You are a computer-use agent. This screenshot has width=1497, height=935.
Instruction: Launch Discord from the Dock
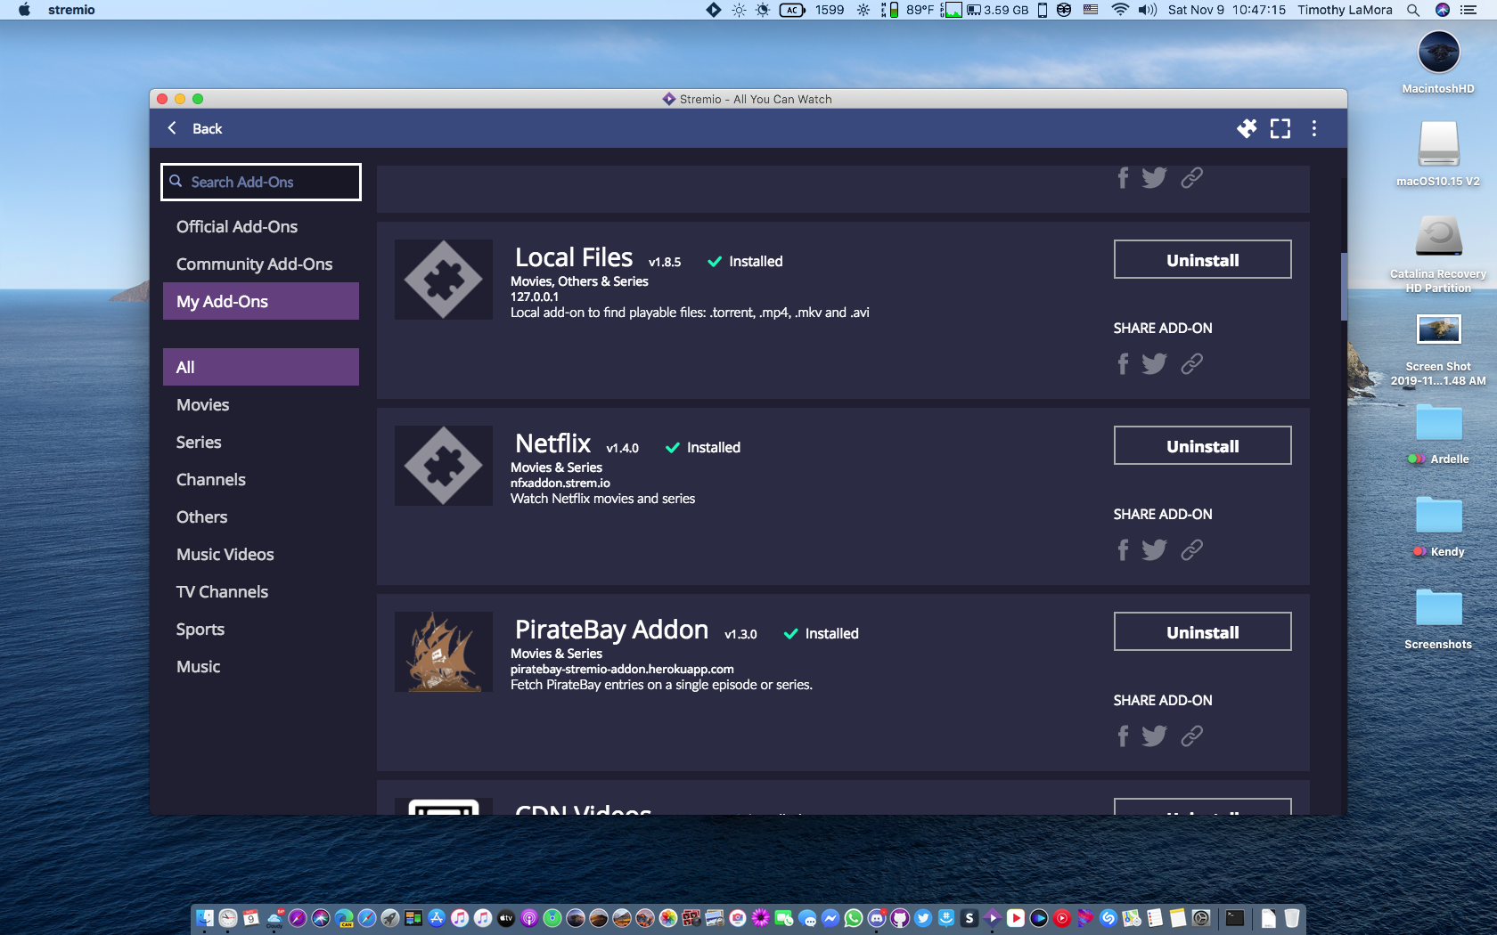[877, 918]
